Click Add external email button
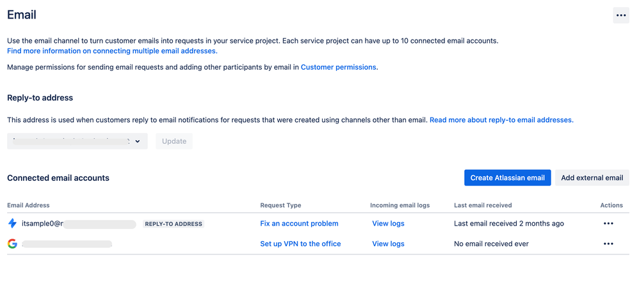Screen dimensions: 639x296 click(x=592, y=178)
